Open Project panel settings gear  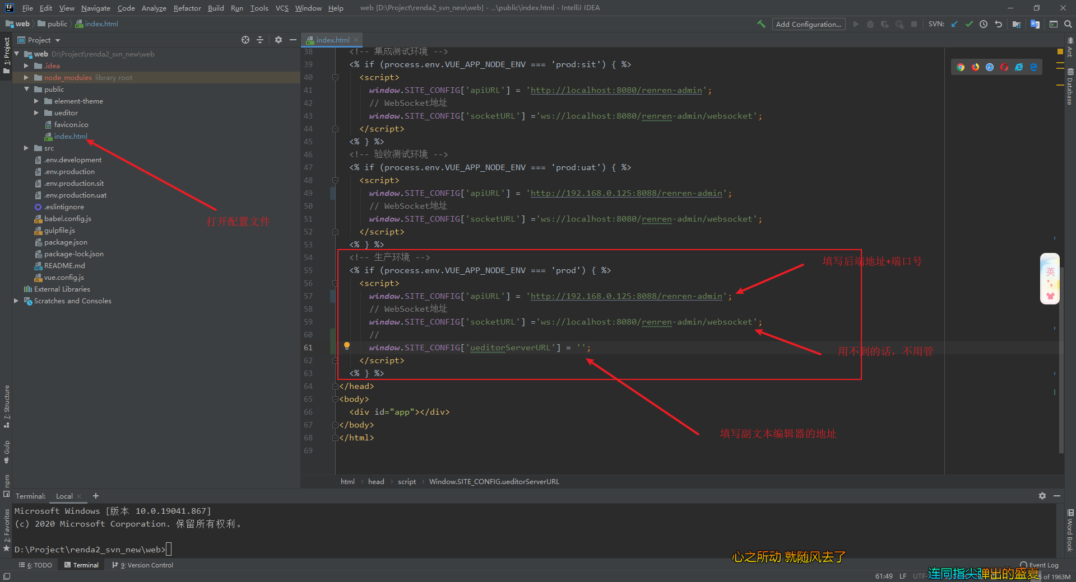[279, 40]
